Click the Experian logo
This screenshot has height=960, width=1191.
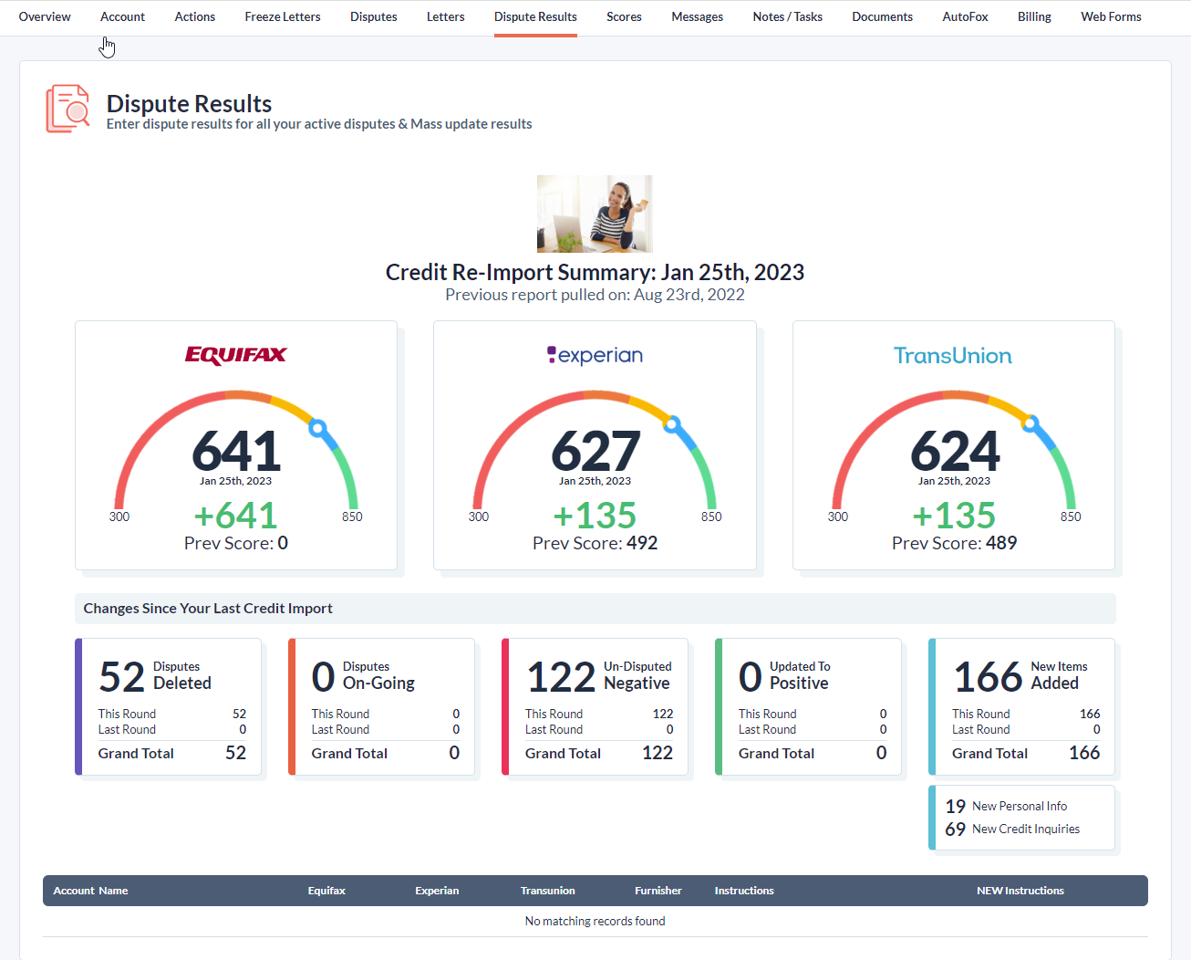(595, 355)
